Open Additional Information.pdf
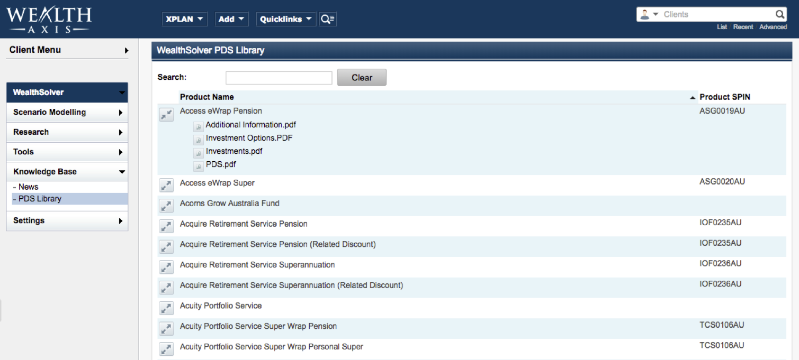 coord(251,125)
